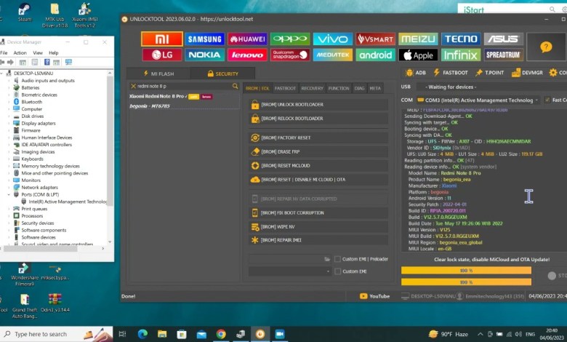The image size is (567, 342).
Task: Expand Keyboards in Device Manager
Action: point(9,159)
